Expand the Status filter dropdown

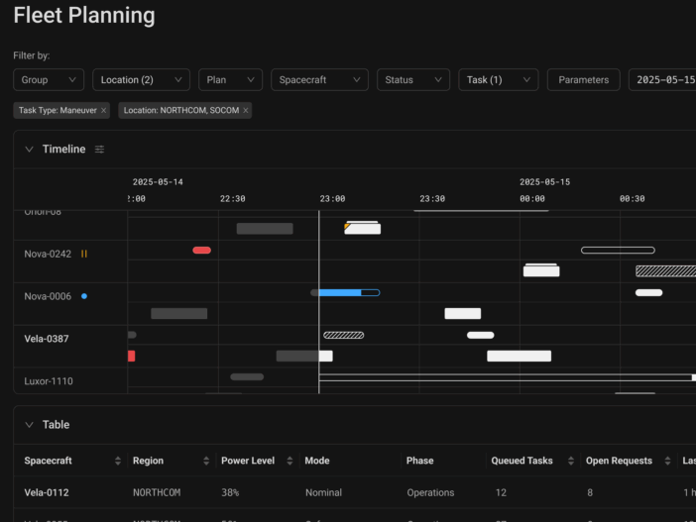click(412, 80)
